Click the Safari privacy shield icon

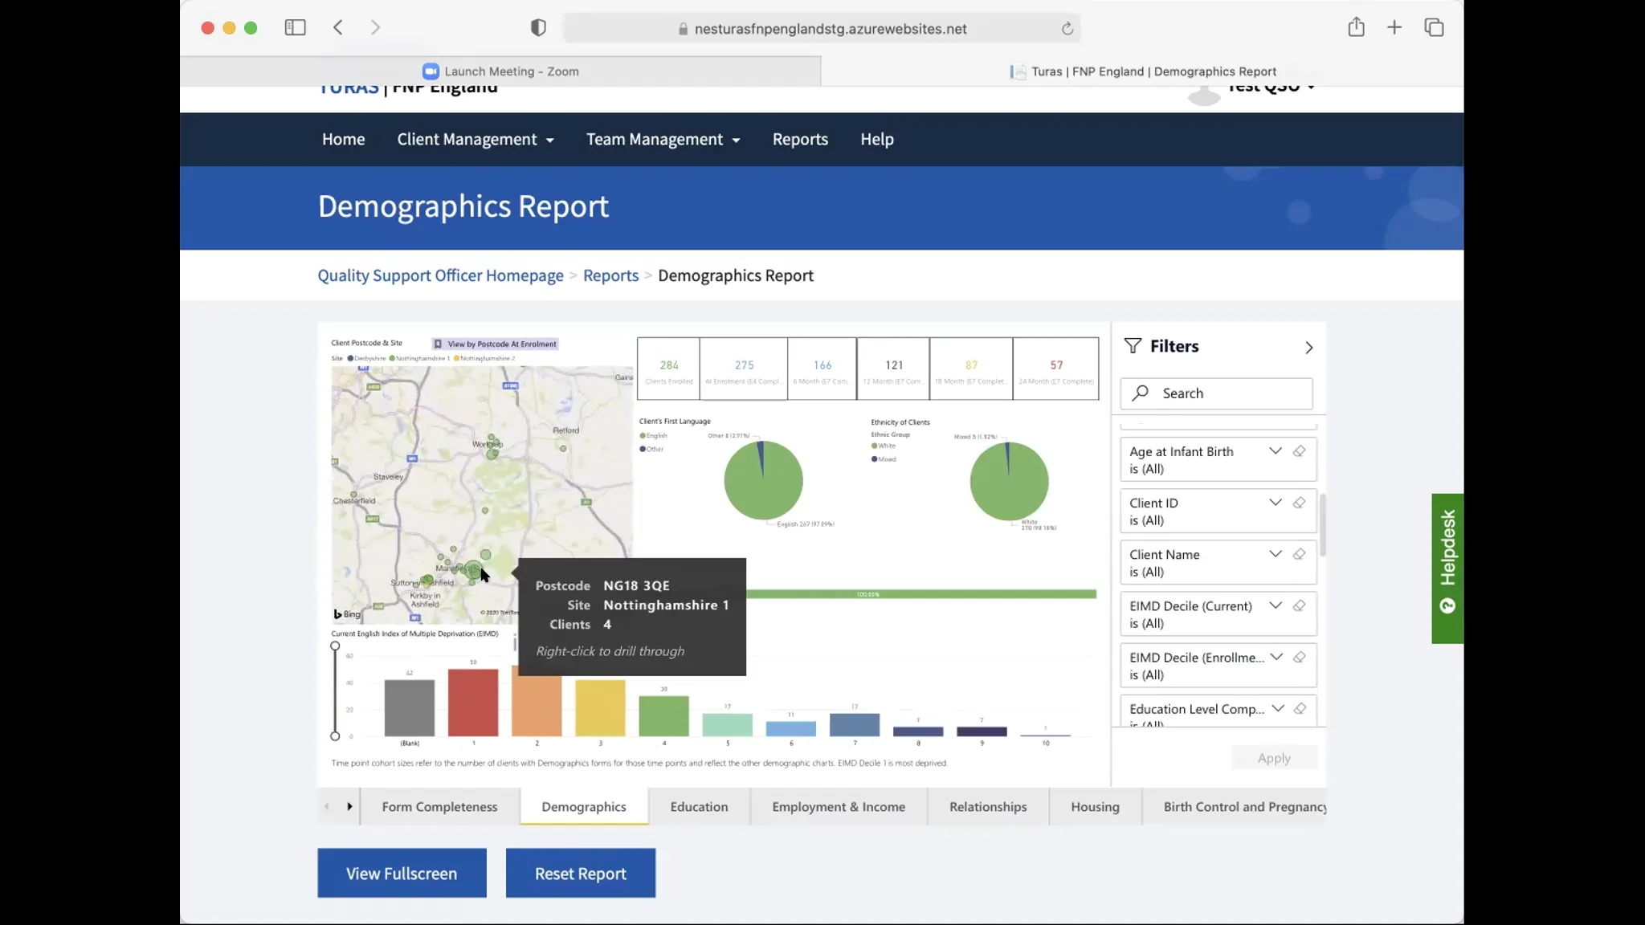[x=537, y=26]
